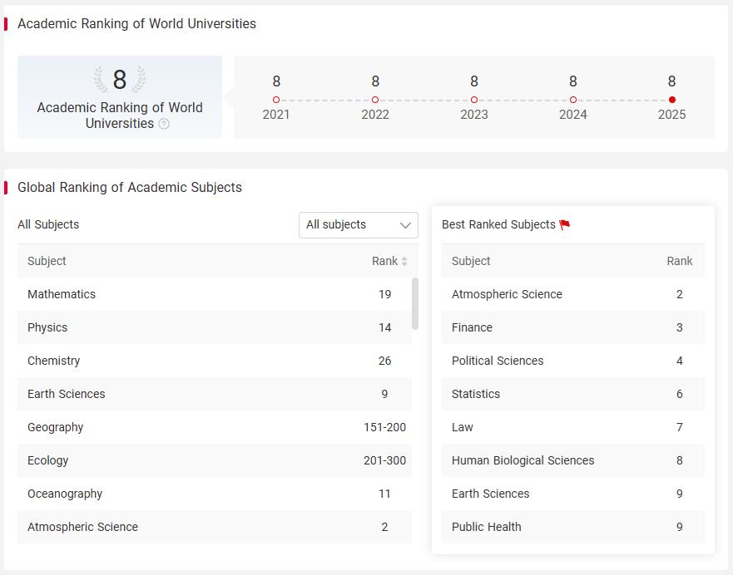Click the subject list scrollbar thumb

point(415,303)
